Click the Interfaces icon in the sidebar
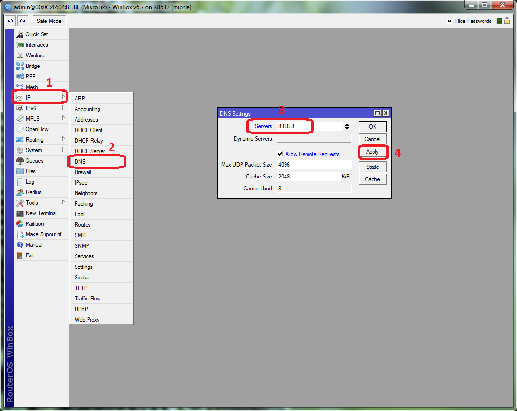Image resolution: width=517 pixels, height=411 pixels. [x=20, y=45]
